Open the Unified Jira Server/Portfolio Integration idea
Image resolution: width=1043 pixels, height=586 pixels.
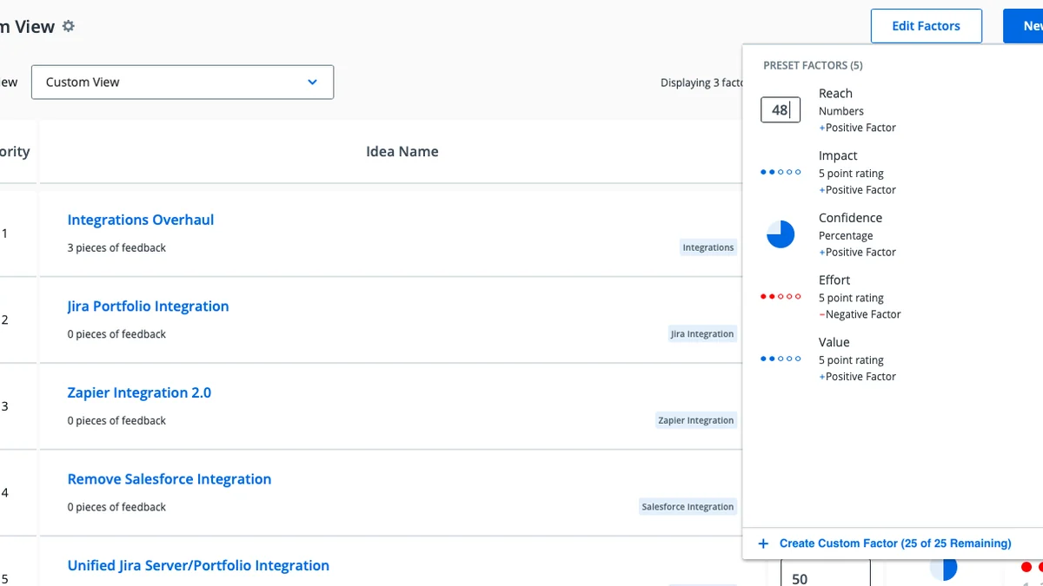[198, 565]
